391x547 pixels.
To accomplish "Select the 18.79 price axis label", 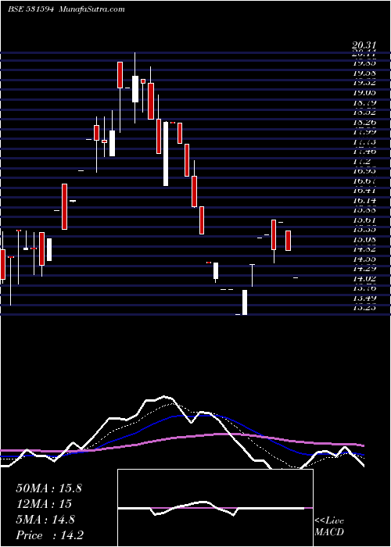I will pyautogui.click(x=364, y=103).
